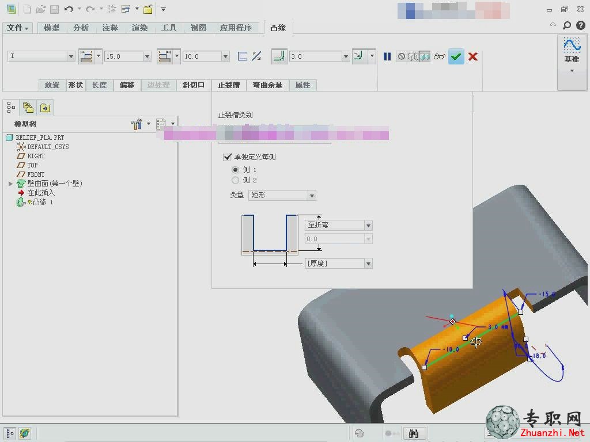
Task: Open the 弯曲余量 panel tab
Action: click(267, 85)
